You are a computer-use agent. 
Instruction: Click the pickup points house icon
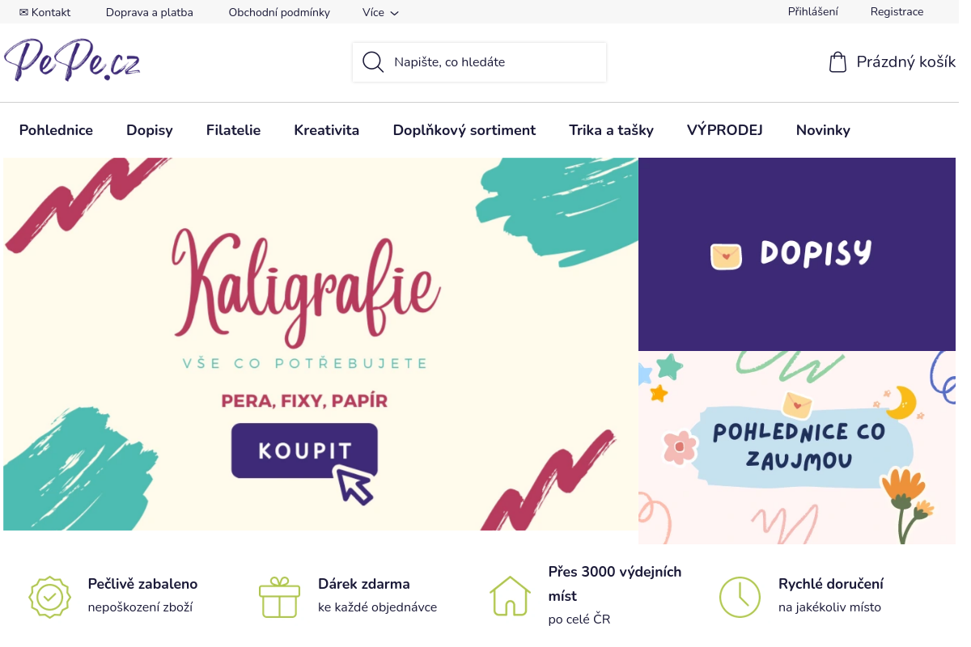point(510,597)
